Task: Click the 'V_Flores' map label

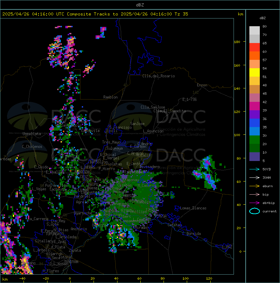Action: 51,271
